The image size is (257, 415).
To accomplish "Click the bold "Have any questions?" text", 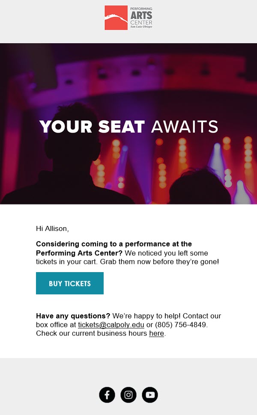I will [x=73, y=316].
